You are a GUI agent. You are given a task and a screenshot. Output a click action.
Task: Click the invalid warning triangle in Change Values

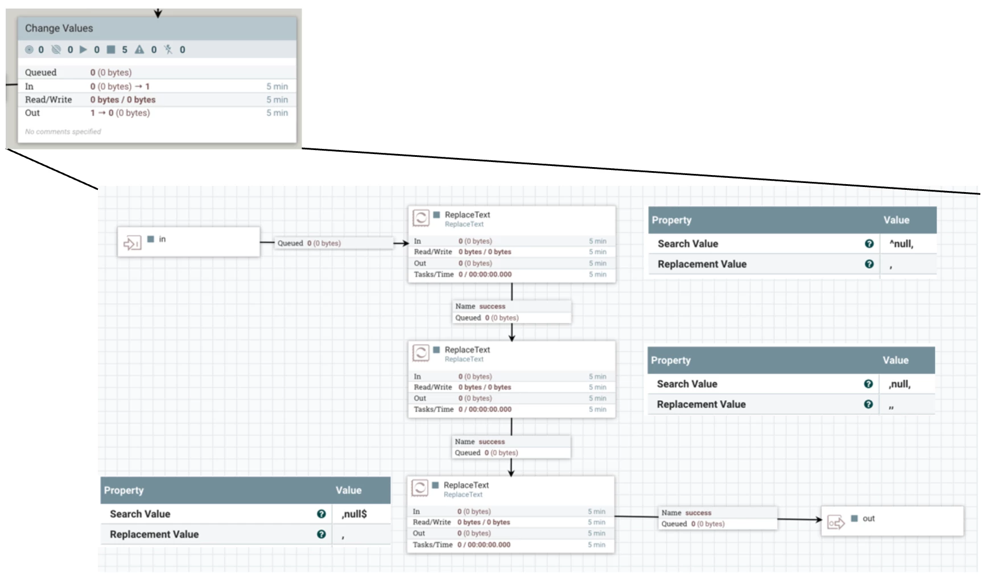pos(139,49)
